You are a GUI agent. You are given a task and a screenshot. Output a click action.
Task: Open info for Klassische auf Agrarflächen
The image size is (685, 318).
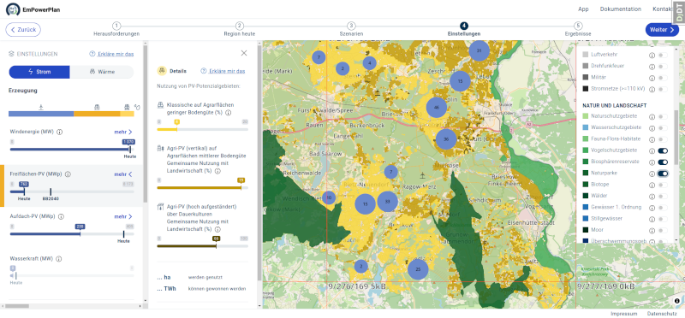228,112
